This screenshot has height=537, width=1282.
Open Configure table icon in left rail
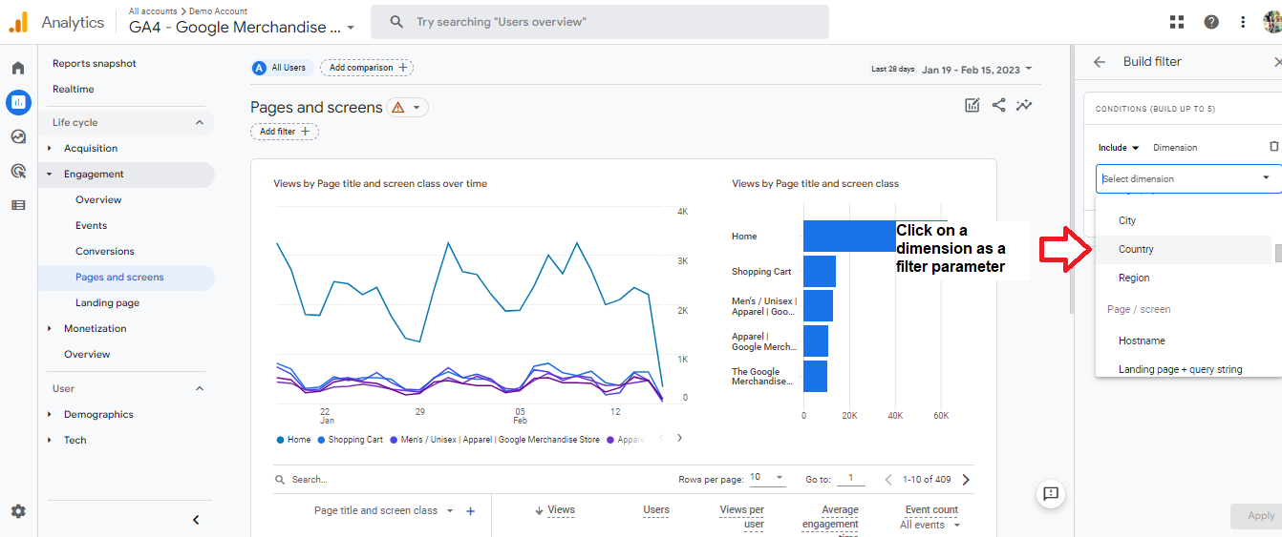tap(18, 205)
